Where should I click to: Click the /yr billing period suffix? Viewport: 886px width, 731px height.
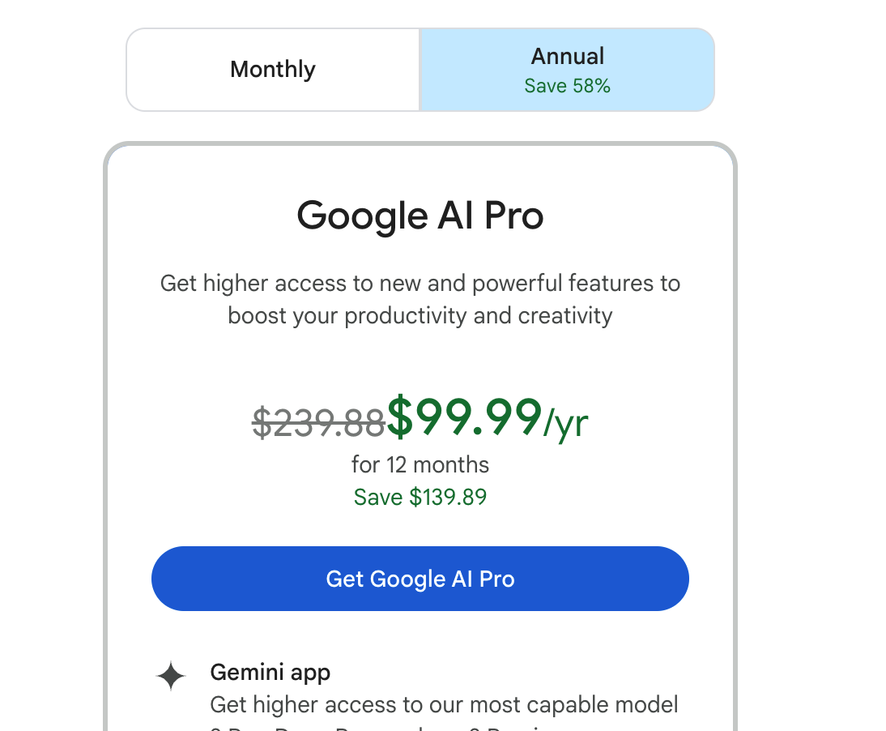(565, 422)
